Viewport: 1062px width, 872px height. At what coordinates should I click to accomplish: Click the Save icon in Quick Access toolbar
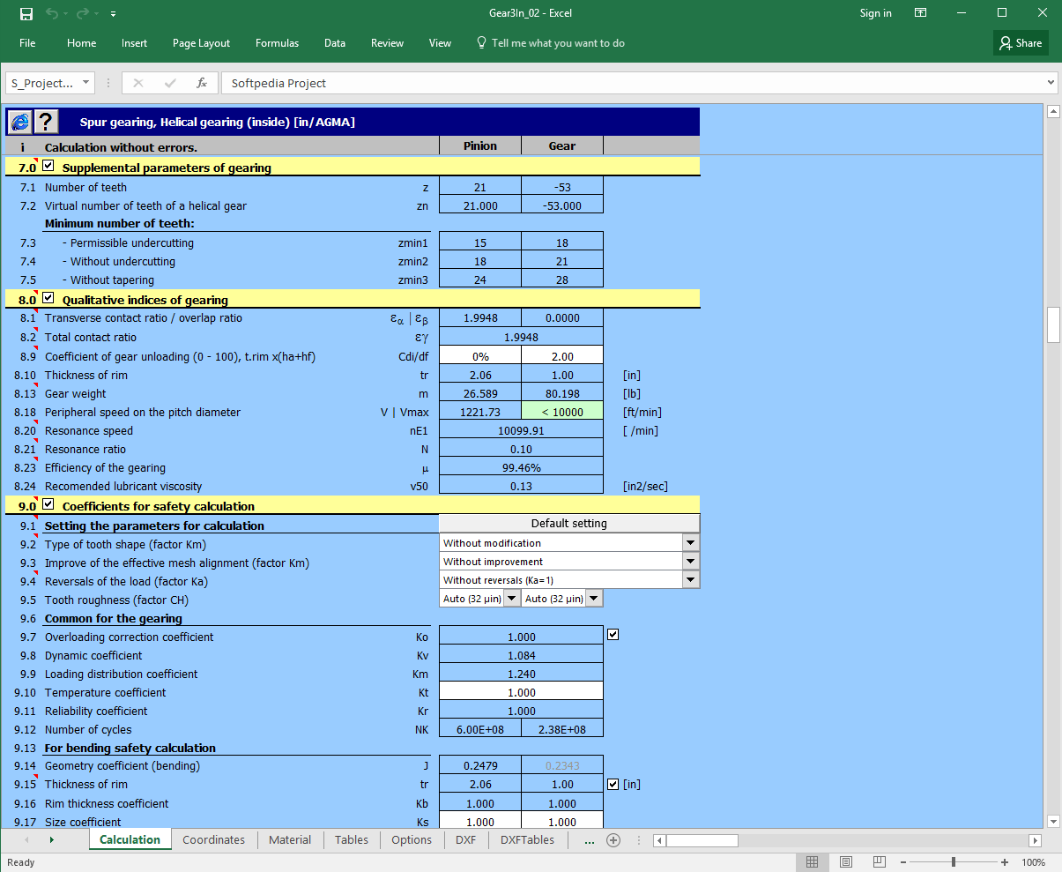click(26, 12)
